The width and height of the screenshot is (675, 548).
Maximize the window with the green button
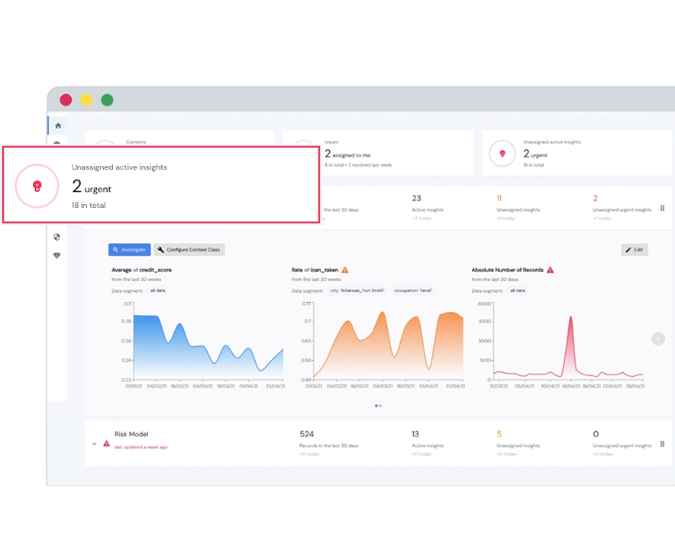click(x=107, y=100)
